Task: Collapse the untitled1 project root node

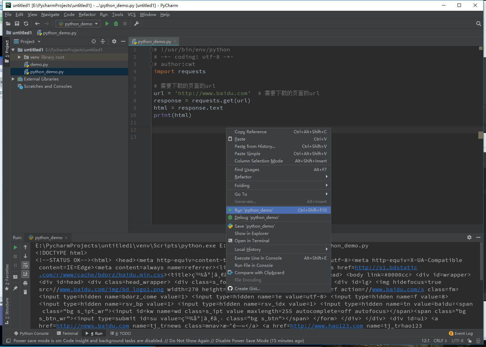Action: (x=13, y=50)
